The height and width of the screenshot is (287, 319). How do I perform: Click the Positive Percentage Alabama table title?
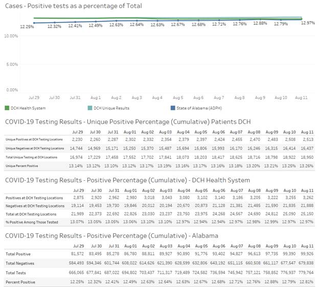(x=111, y=236)
